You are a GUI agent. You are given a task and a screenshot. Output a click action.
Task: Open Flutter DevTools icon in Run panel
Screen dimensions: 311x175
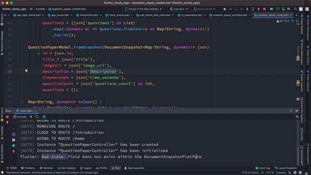click(x=44, y=117)
